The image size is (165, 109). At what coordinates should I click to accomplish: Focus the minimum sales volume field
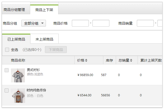pos(145,23)
